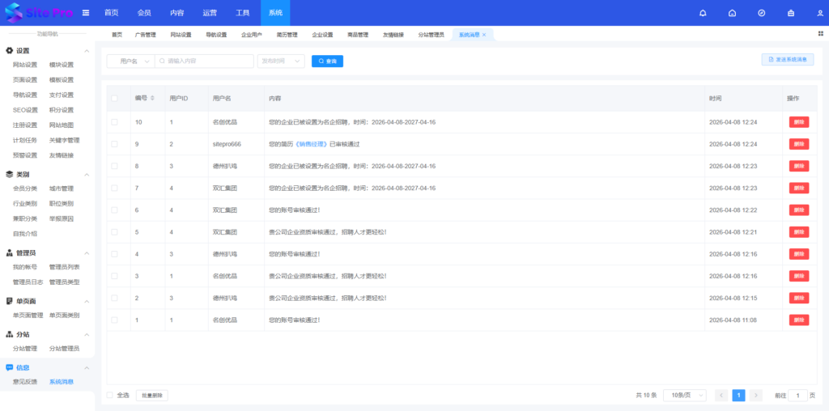Click the 查询 search button

click(x=327, y=61)
